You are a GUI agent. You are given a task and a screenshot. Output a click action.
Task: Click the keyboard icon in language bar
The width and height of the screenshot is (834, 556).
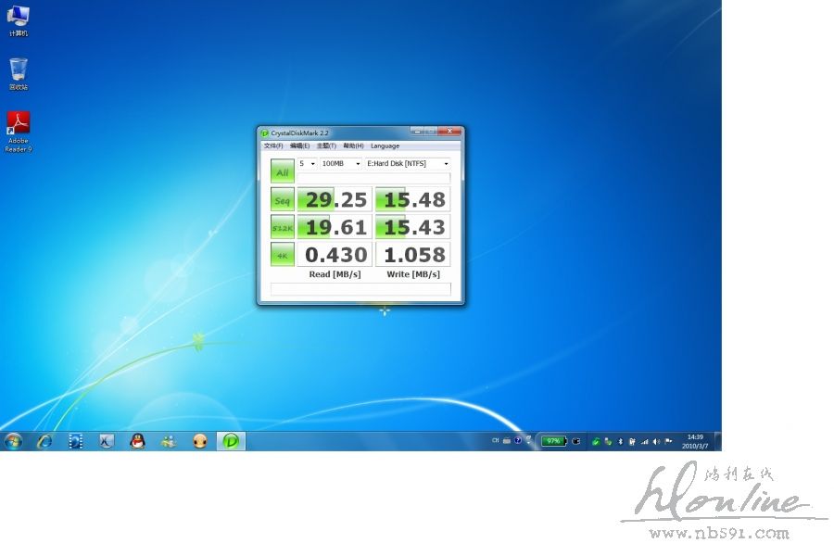click(506, 440)
